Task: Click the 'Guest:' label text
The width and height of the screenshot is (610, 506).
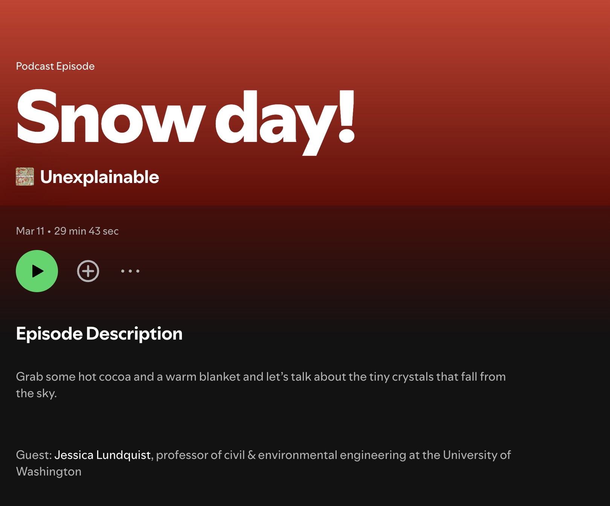Action: [34, 455]
